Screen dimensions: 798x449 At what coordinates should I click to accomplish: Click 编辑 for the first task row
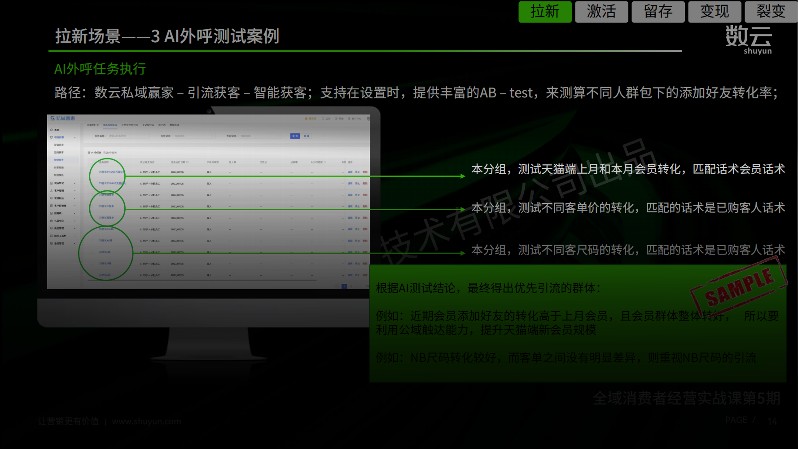[x=350, y=172]
